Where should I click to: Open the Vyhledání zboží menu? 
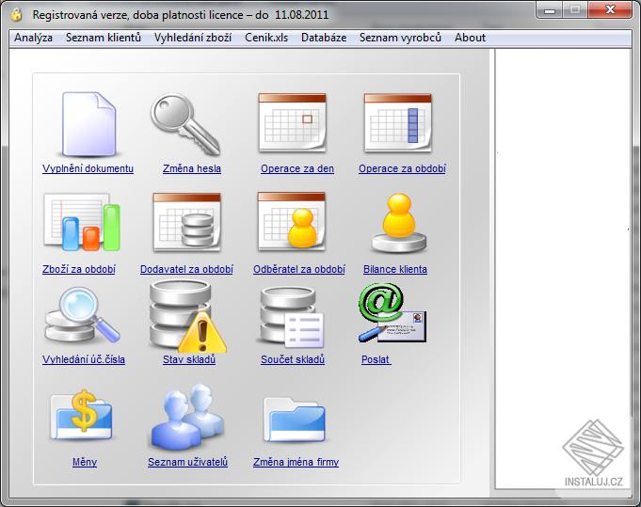point(193,38)
